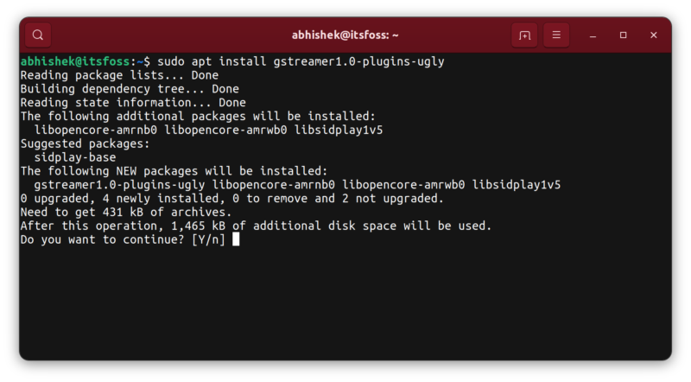Close the terminal window

click(653, 35)
